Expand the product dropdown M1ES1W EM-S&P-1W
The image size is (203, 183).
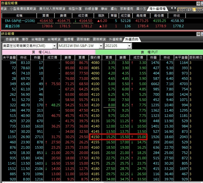pyautogui.click(x=101, y=46)
